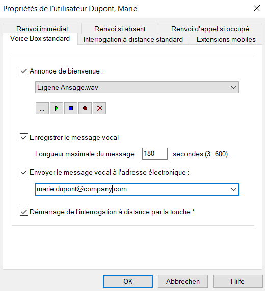Toggle Démarrage de l'interrogation à distance checkbox

(24, 212)
